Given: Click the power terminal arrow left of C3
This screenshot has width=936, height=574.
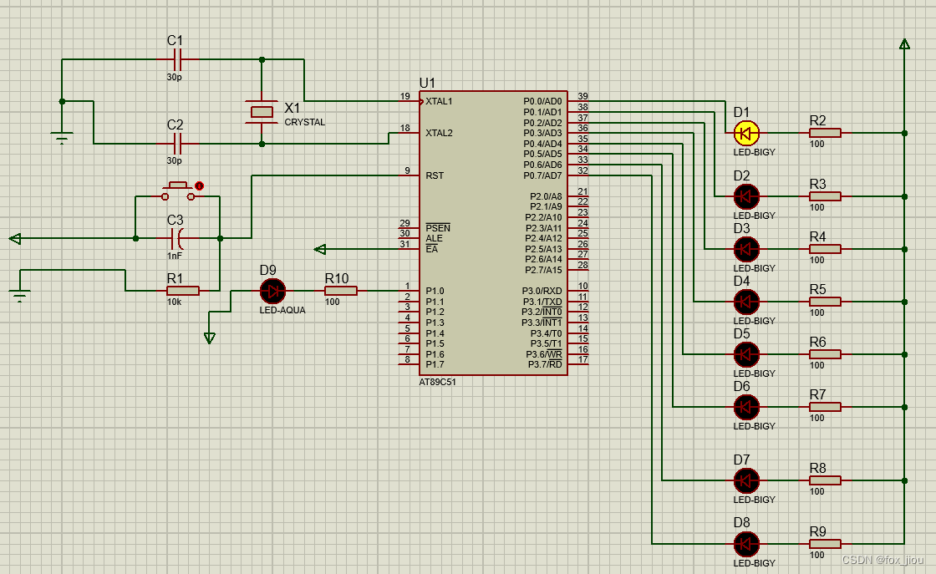Looking at the screenshot, I should (15, 239).
